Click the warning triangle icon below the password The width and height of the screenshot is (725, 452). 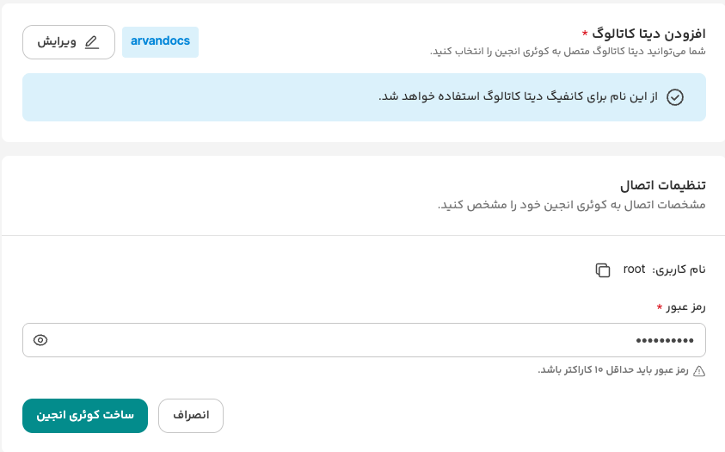[x=699, y=371]
